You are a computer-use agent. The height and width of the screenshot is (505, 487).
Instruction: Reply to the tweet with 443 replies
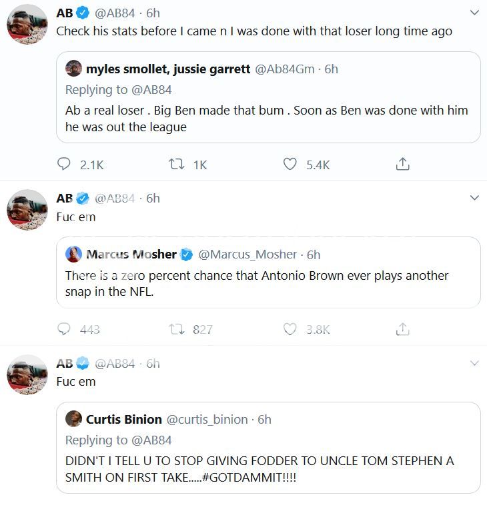(65, 329)
